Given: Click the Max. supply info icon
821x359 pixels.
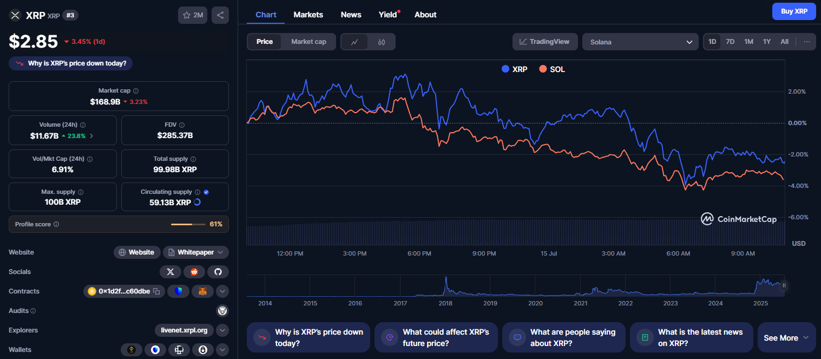Looking at the screenshot, I should 81,192.
